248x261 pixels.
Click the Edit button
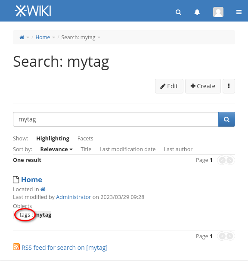(x=169, y=86)
